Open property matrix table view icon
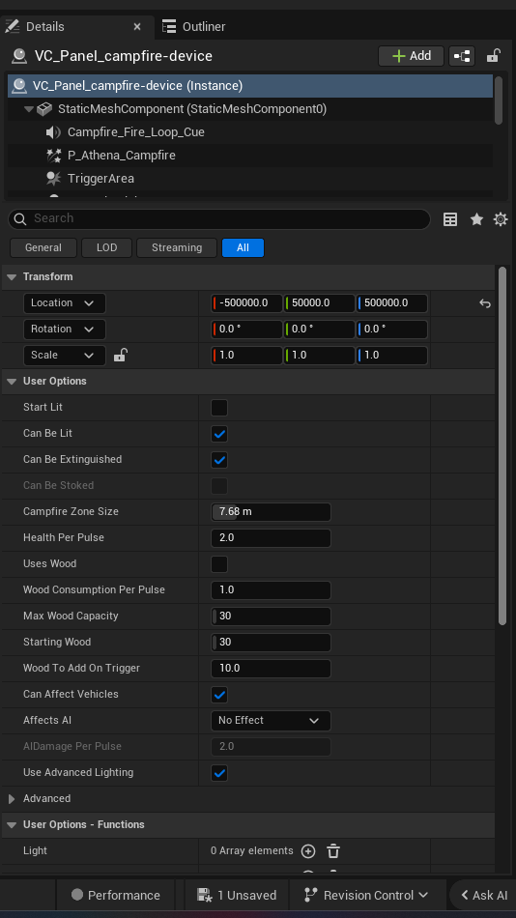The height and width of the screenshot is (918, 516). click(450, 219)
